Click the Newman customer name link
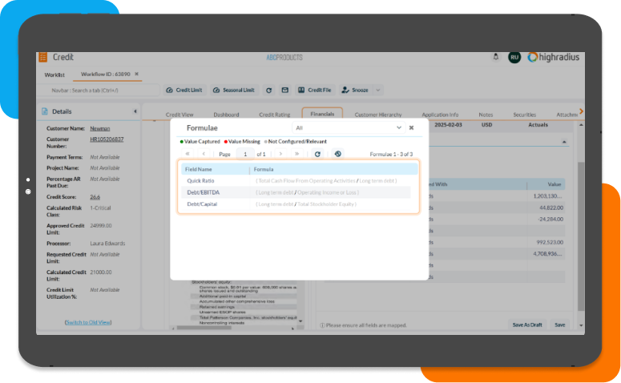The width and height of the screenshot is (621, 383). (100, 128)
